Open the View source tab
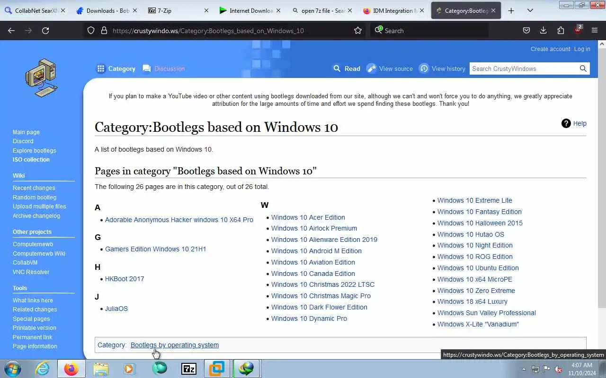606x378 pixels. click(390, 69)
